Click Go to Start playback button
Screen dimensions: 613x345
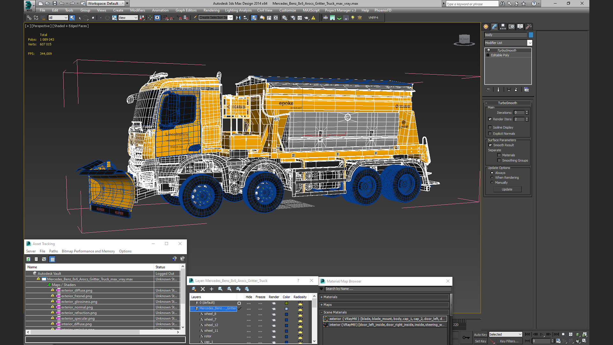point(527,334)
